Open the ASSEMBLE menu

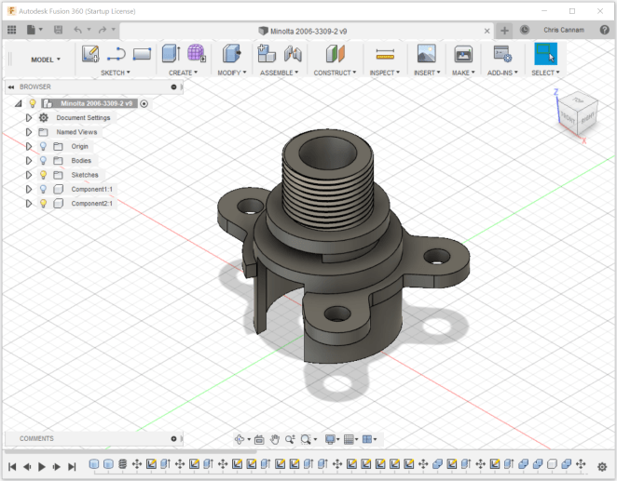[279, 73]
